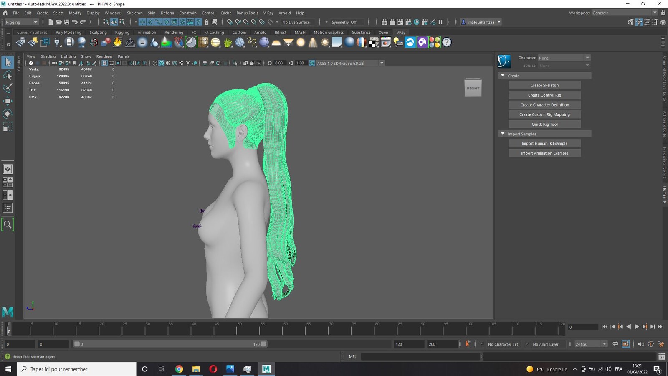This screenshot has height=376, width=668.
Task: Open the Outliner layout icon in sidebar
Action: point(8,208)
